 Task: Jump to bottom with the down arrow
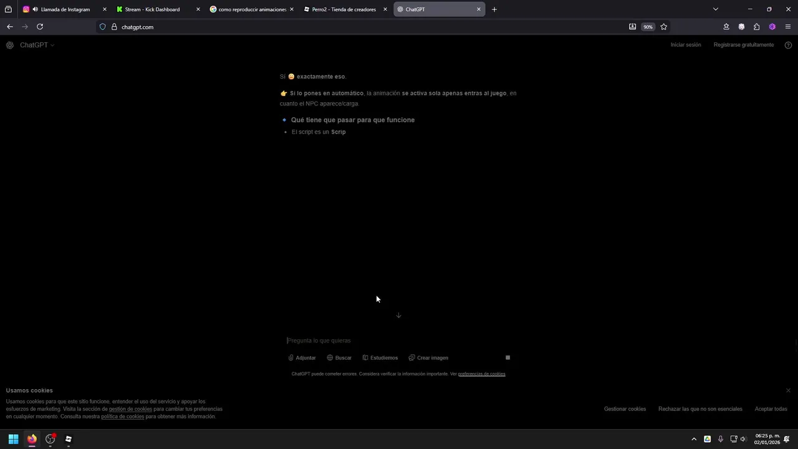tap(399, 316)
